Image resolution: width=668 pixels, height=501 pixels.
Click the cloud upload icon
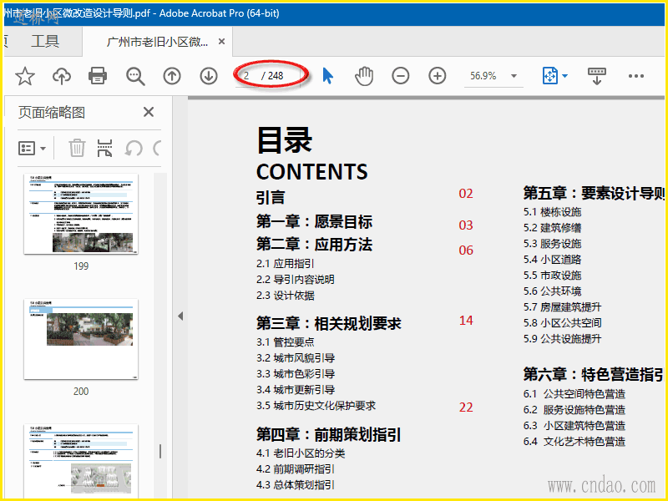pyautogui.click(x=62, y=76)
